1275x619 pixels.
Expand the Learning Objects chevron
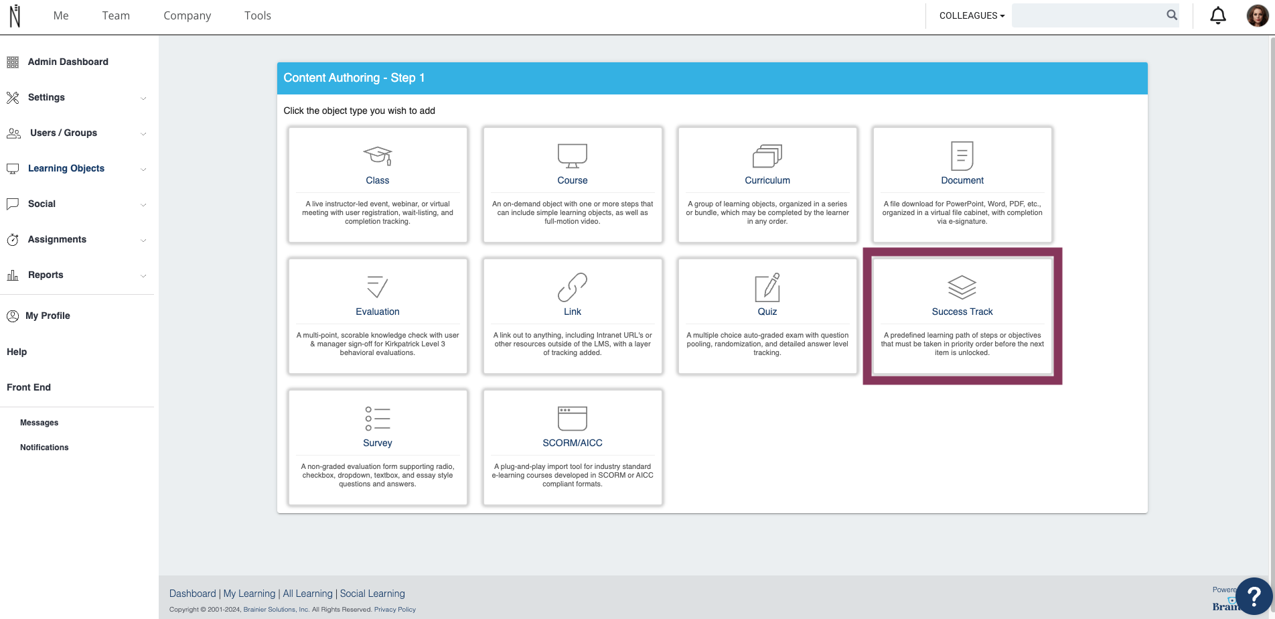click(x=143, y=169)
